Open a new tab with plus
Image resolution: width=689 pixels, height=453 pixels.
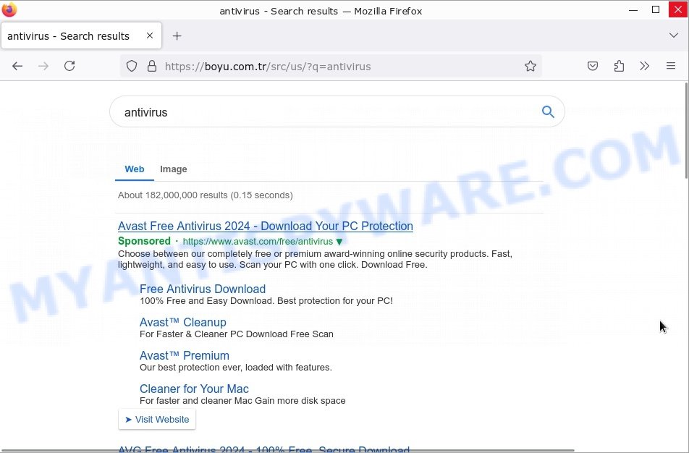(177, 36)
